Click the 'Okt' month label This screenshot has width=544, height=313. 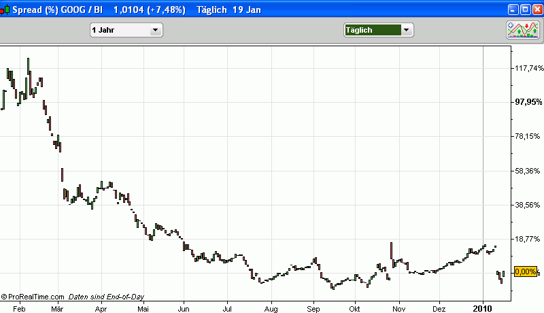[354, 308]
